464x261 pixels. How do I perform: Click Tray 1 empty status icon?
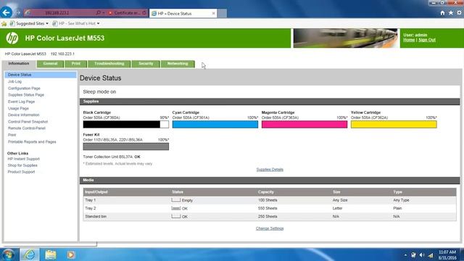[175, 200]
